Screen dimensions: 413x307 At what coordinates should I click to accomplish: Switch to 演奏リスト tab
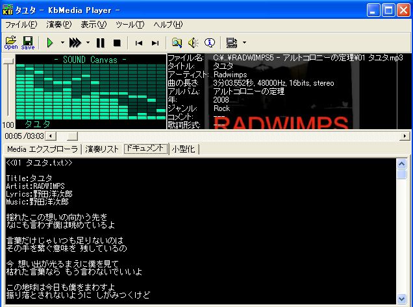click(102, 149)
